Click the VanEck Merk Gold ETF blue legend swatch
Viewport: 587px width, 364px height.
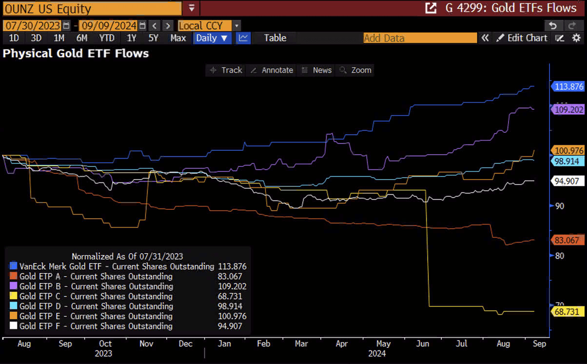(x=14, y=266)
